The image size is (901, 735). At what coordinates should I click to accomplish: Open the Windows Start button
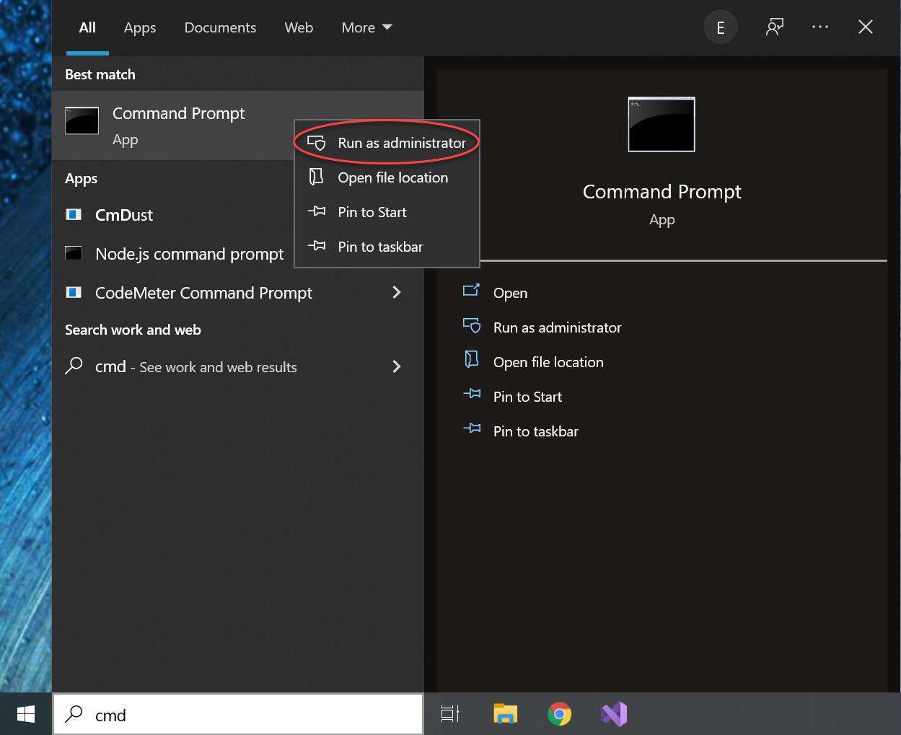(x=26, y=714)
